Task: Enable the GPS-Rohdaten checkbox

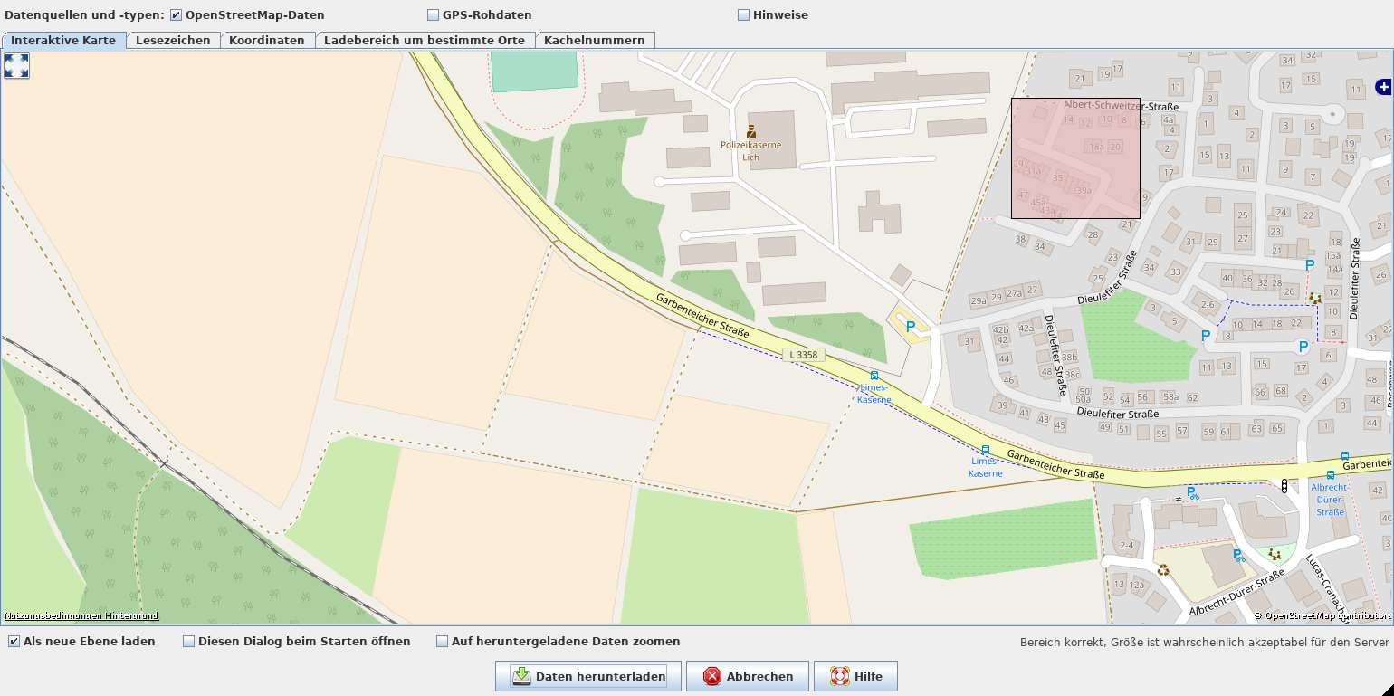Action: [433, 15]
